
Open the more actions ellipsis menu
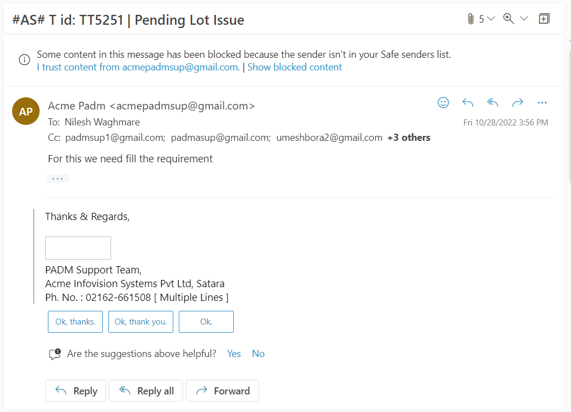pyautogui.click(x=542, y=103)
